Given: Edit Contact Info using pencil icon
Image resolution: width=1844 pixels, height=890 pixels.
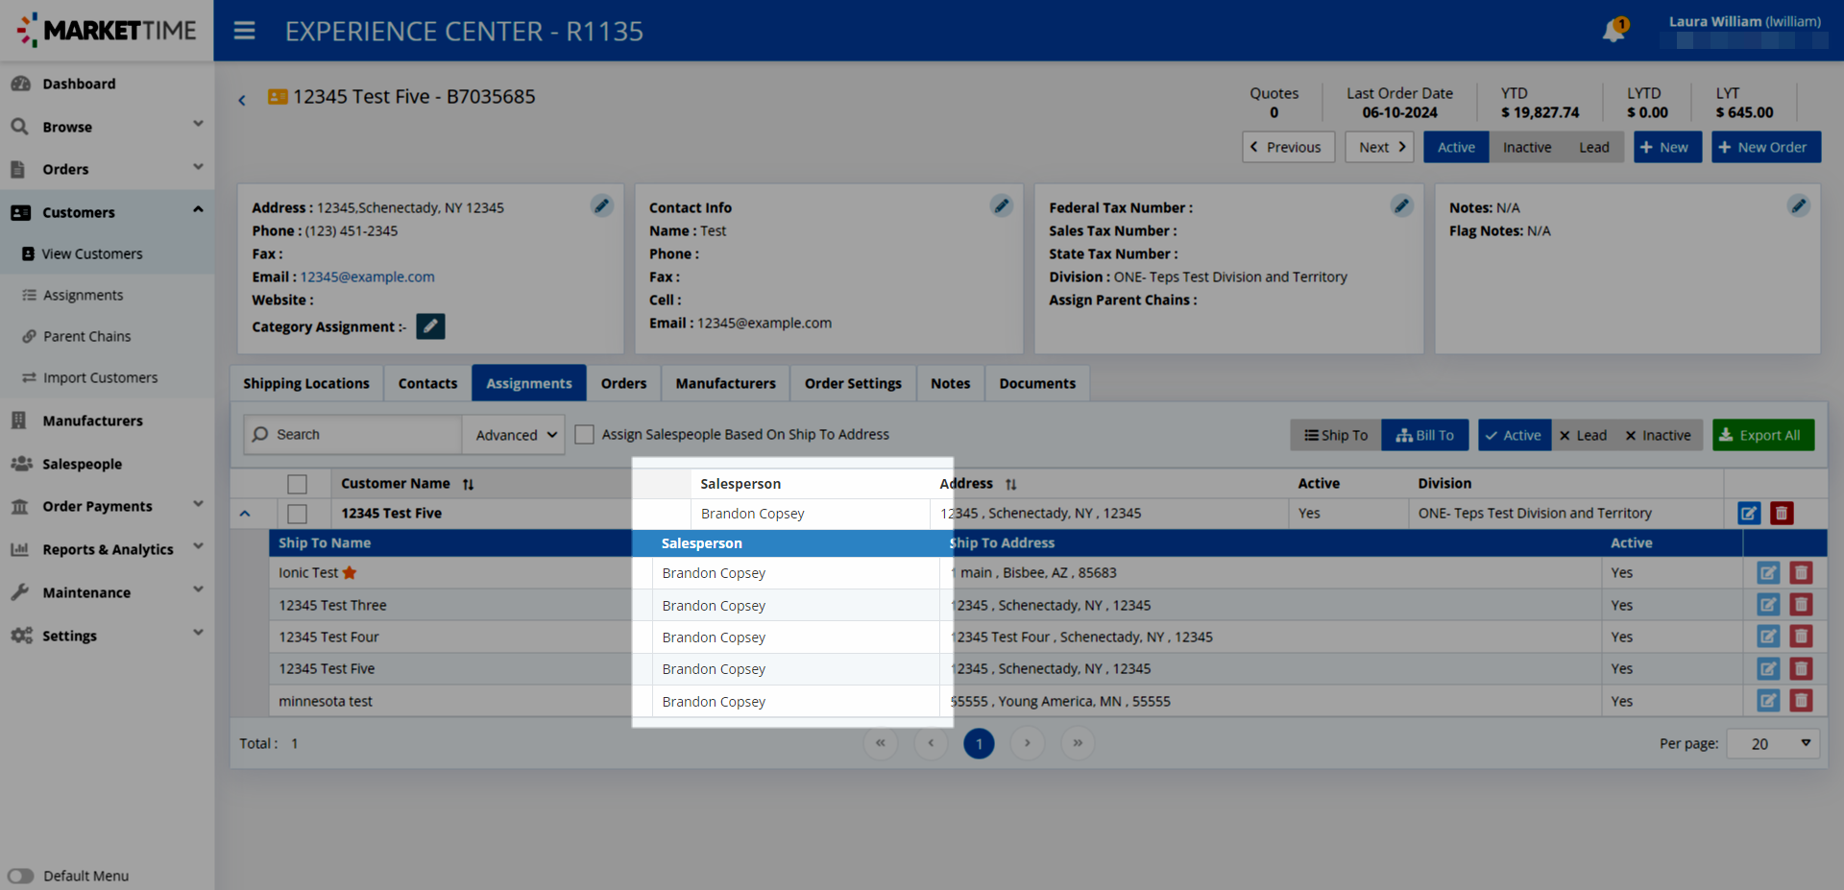Looking at the screenshot, I should point(1001,205).
